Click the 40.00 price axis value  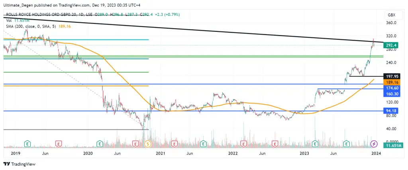click(391, 129)
